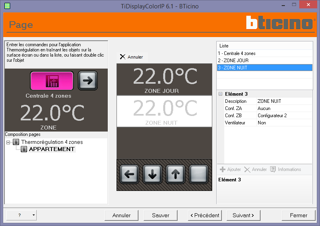
Task: Edit the Description field value ZONE NUIT
Action: 284,101
